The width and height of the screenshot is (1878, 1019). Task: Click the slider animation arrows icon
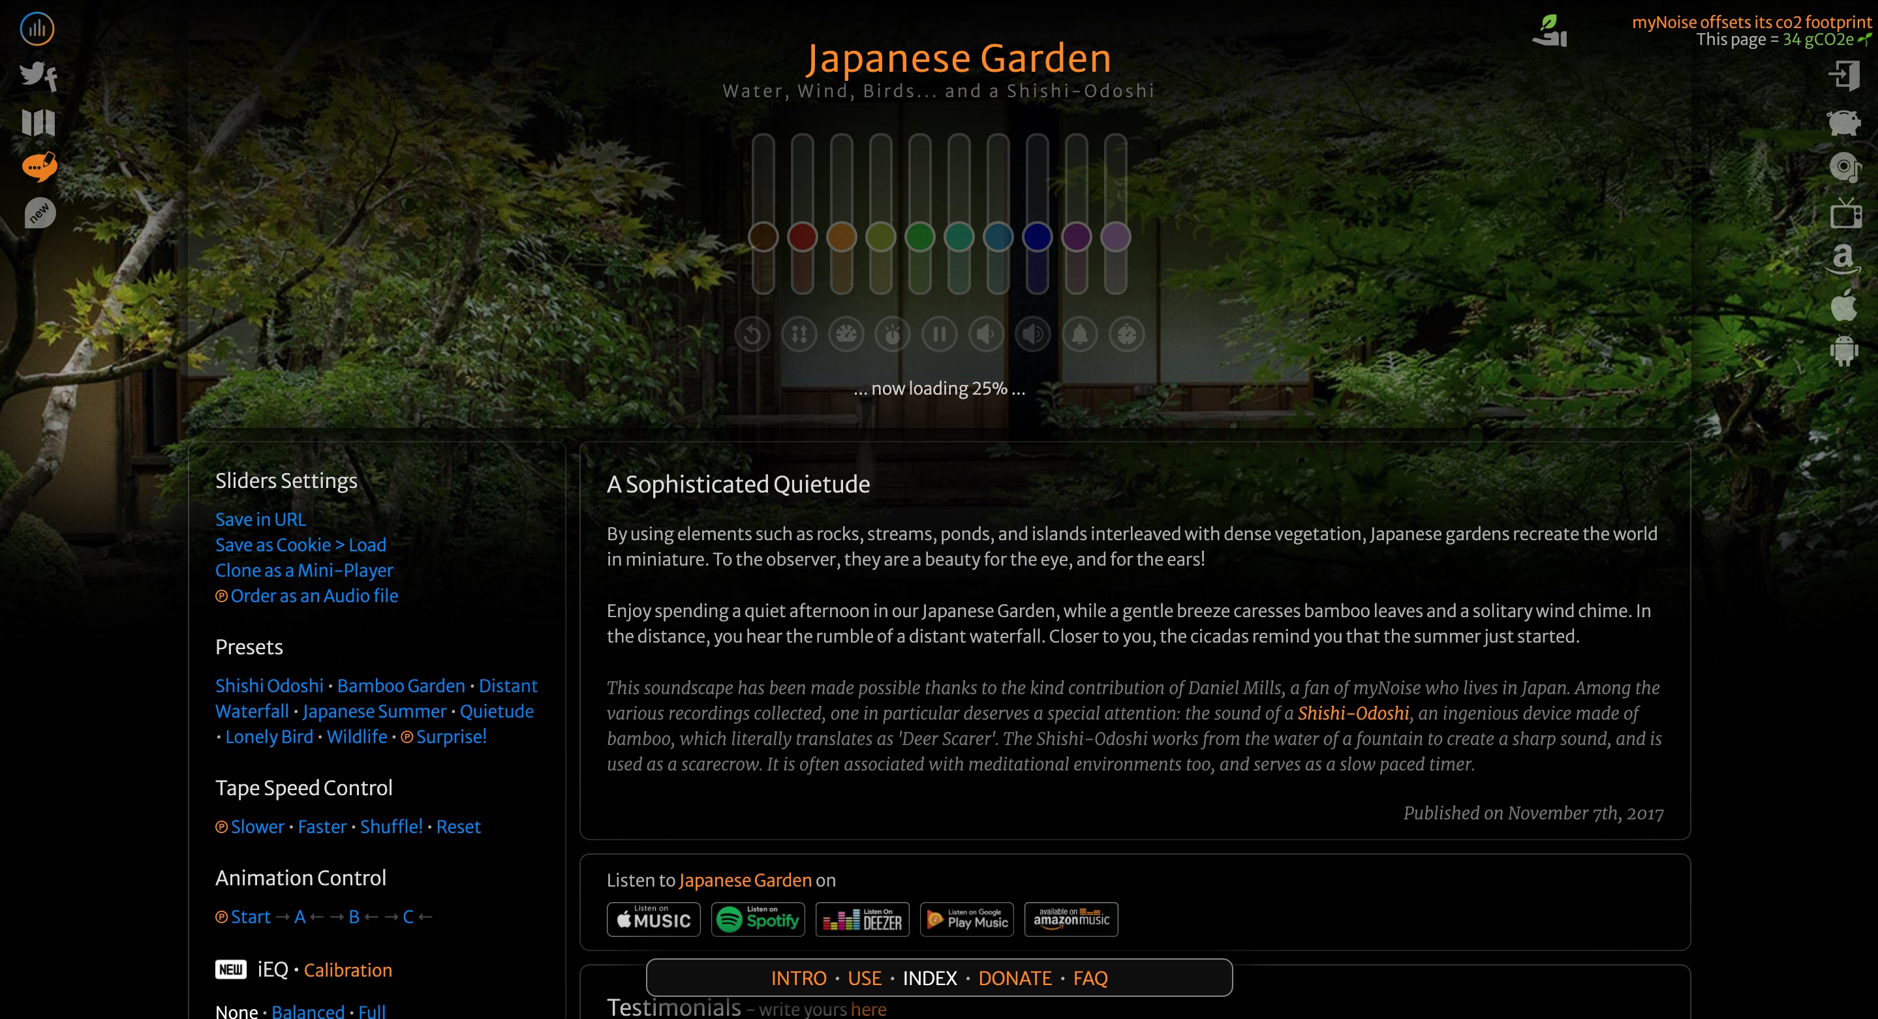tap(799, 335)
